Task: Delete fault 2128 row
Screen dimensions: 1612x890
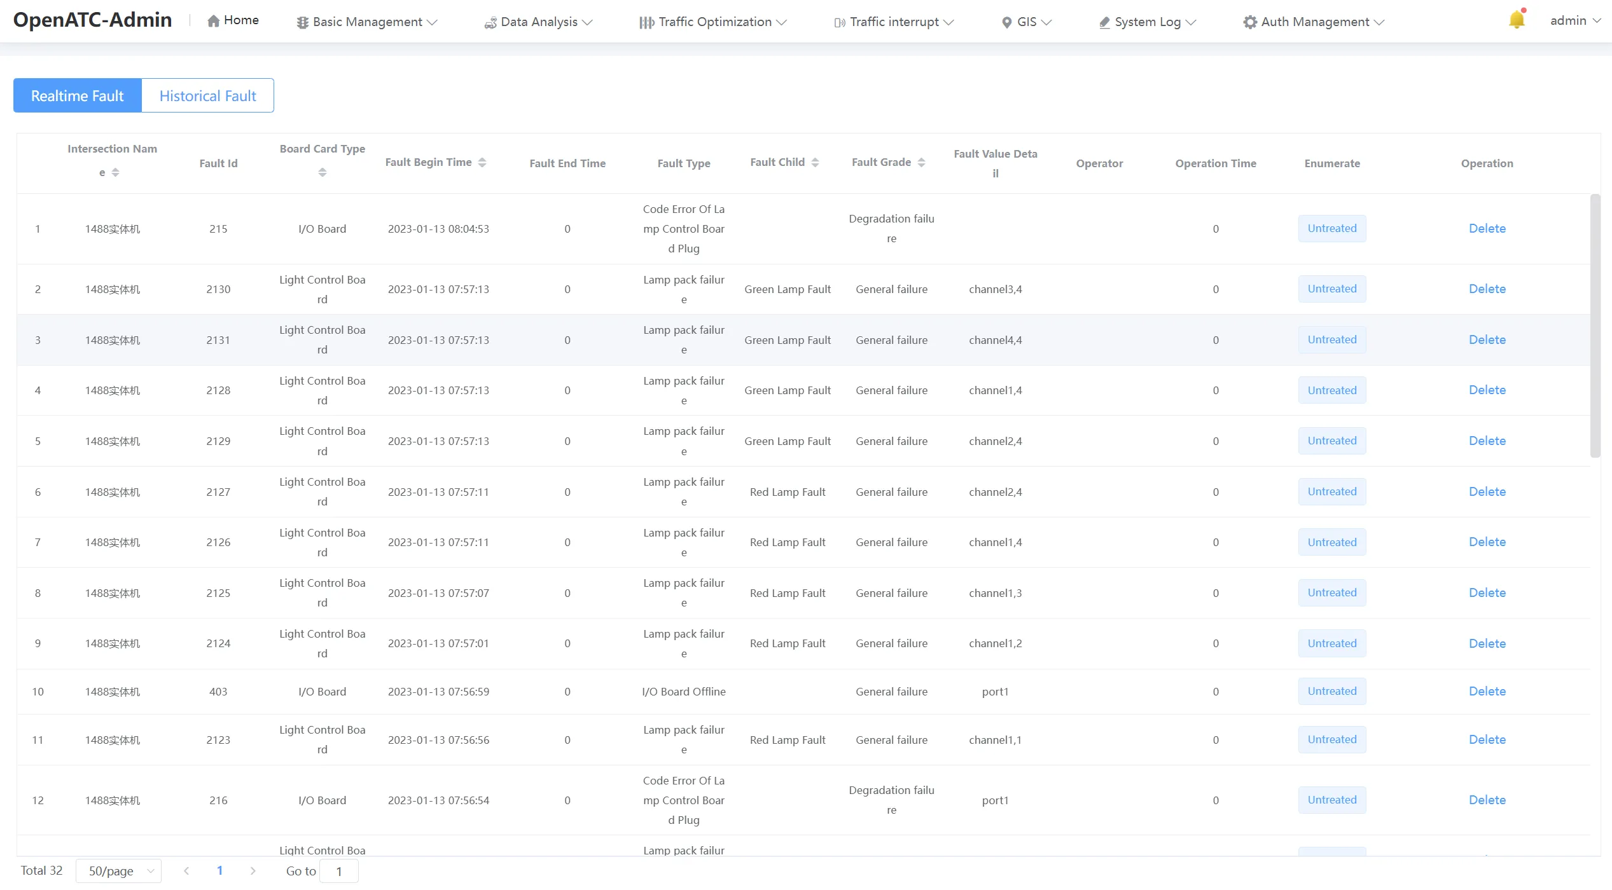Action: click(1487, 390)
